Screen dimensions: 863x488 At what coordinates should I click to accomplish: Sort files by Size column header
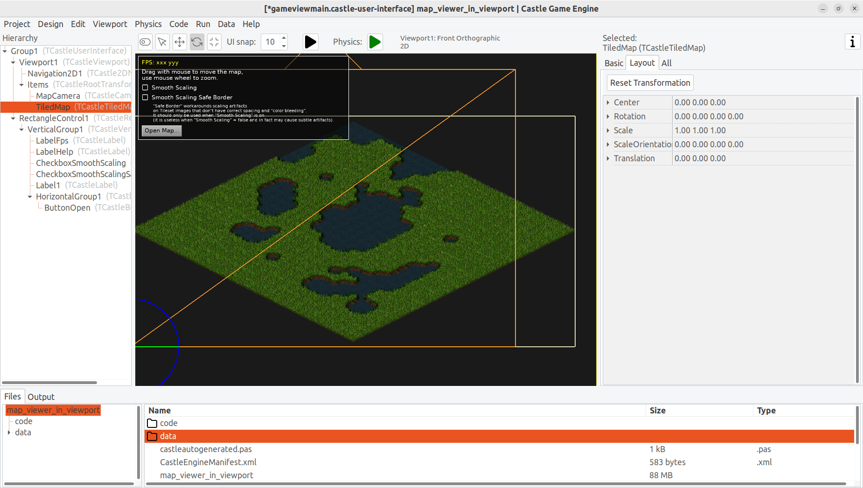tap(699, 411)
